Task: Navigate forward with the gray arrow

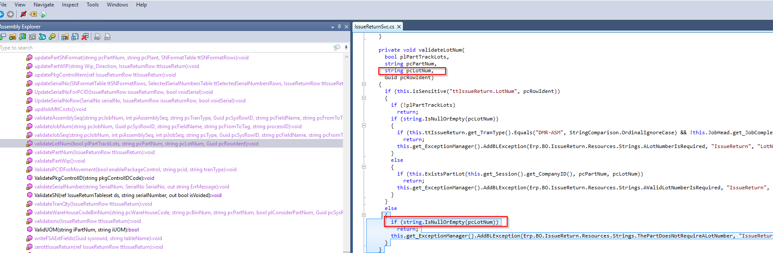Action: pyautogui.click(x=10, y=14)
